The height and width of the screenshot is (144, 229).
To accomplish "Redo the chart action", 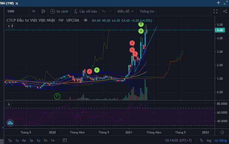I will coord(111,11).
